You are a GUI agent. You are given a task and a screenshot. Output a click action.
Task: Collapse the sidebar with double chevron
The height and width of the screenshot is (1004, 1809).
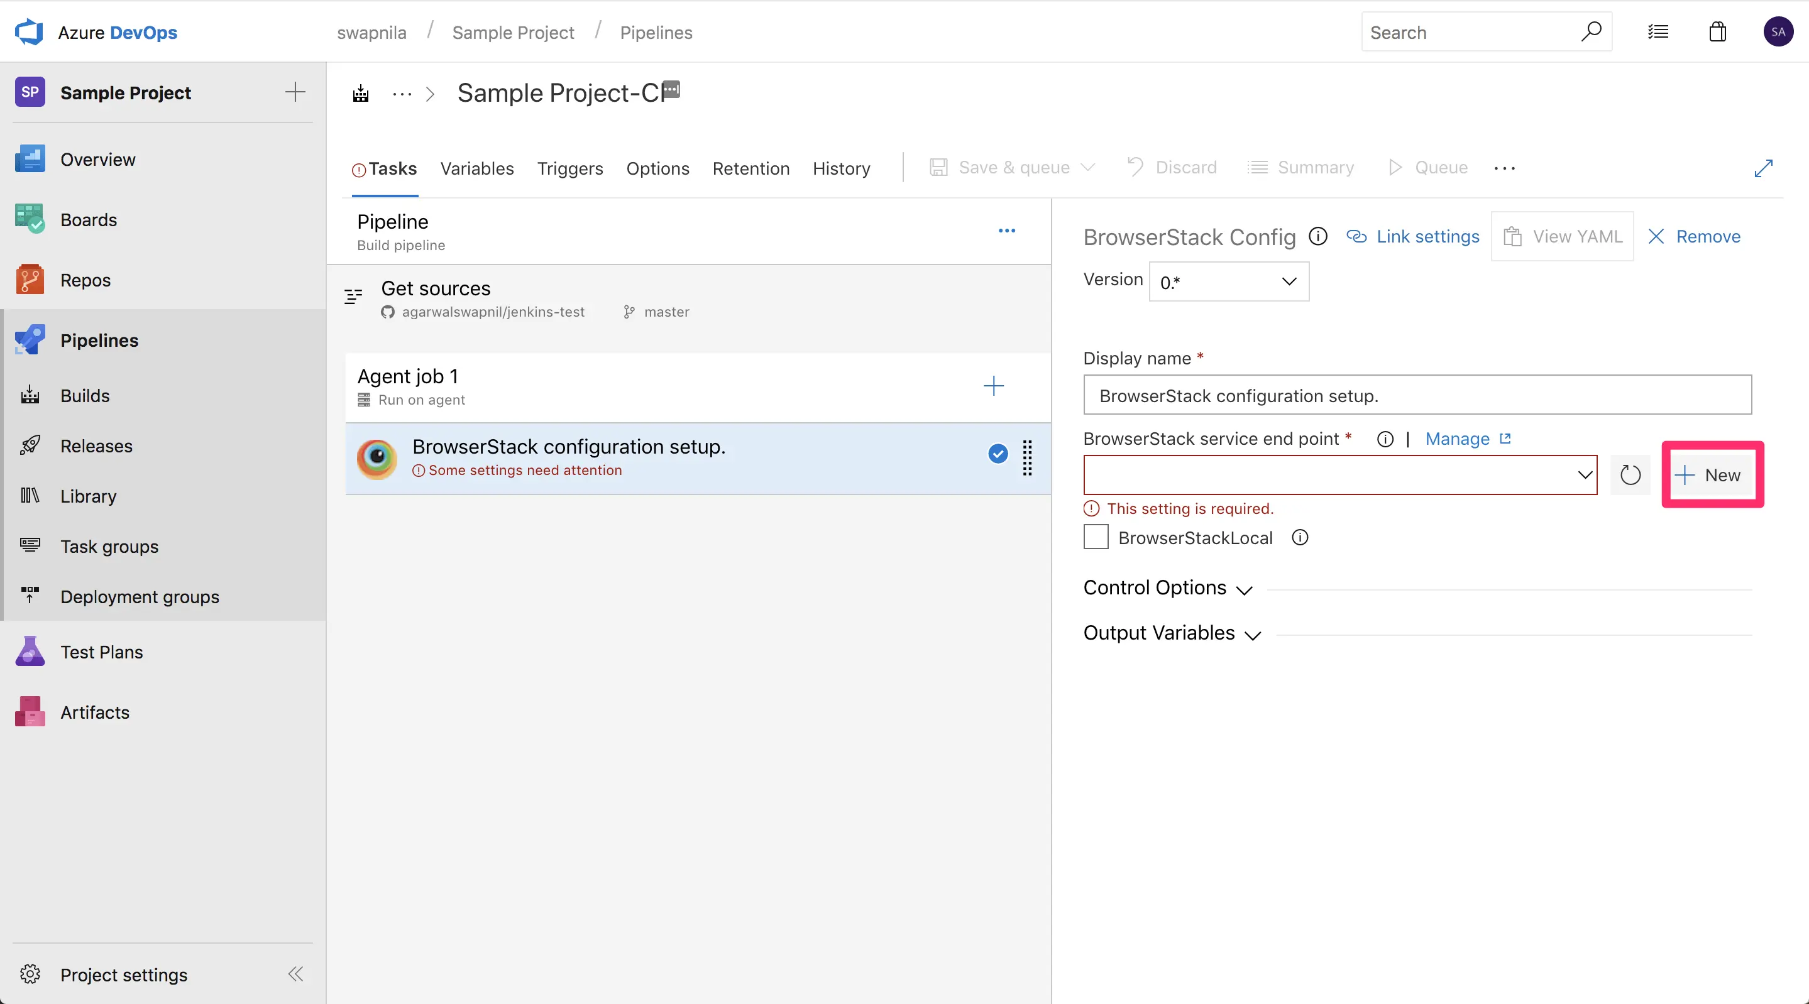[295, 974]
